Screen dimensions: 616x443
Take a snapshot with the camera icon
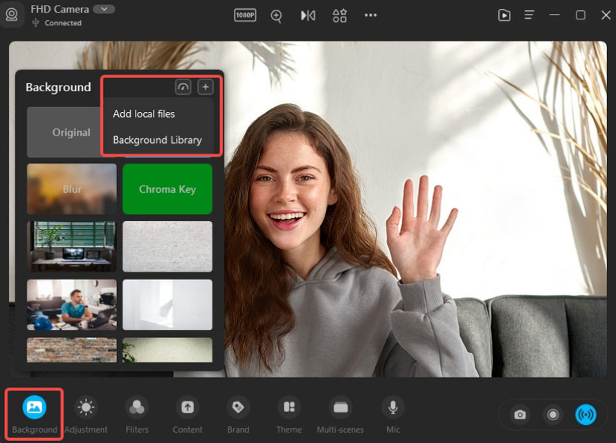click(520, 415)
